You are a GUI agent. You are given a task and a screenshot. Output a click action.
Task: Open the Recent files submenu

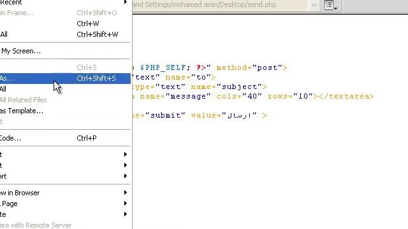[x=65, y=3]
